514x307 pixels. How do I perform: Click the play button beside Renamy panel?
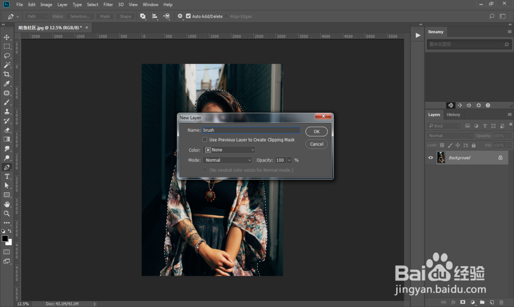pos(417,35)
